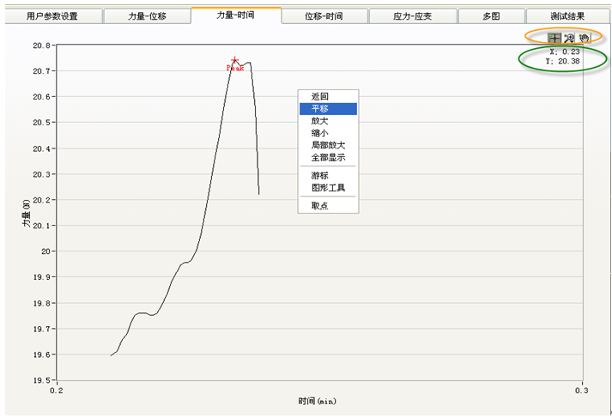The width and height of the screenshot is (612, 418).
Task: Choose 返回 in the context menu
Action: click(x=319, y=97)
